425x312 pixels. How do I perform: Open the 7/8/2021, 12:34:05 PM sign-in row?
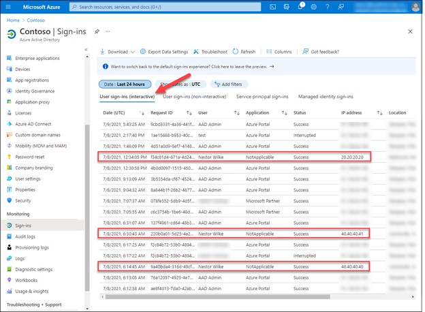(x=234, y=157)
